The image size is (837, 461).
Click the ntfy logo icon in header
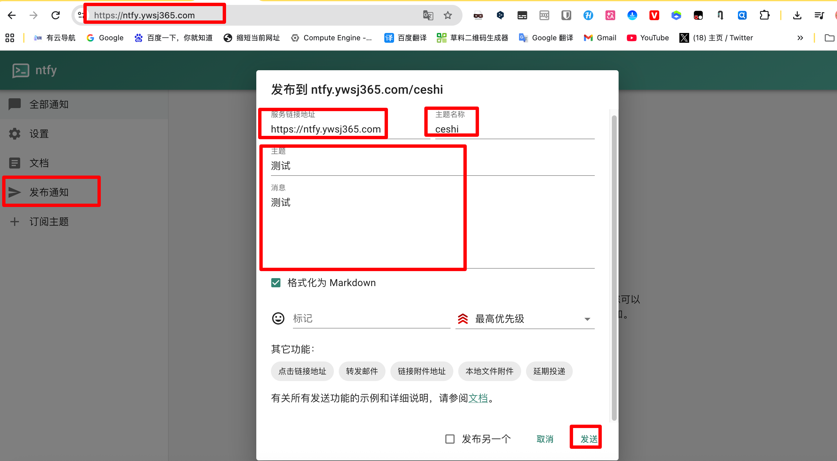coord(21,70)
